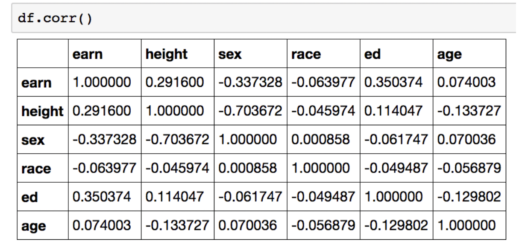Click -0.133727 in the height row
Image resolution: width=522 pixels, height=247 pixels.
tap(469, 110)
